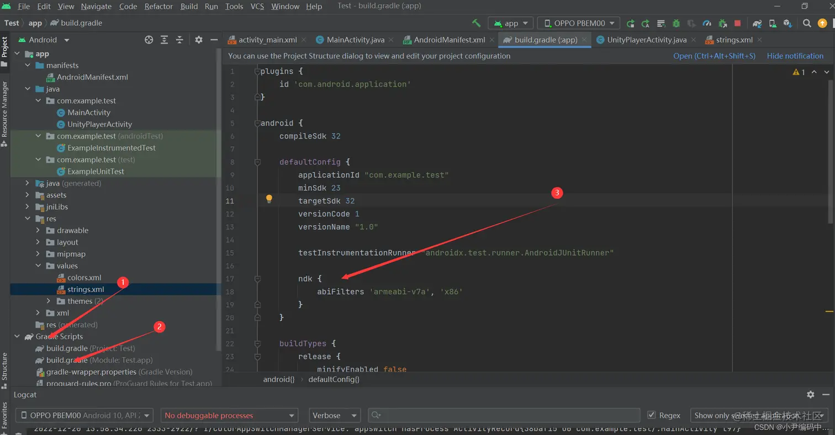Toggle the Regex checkbox in Logcat

point(651,415)
